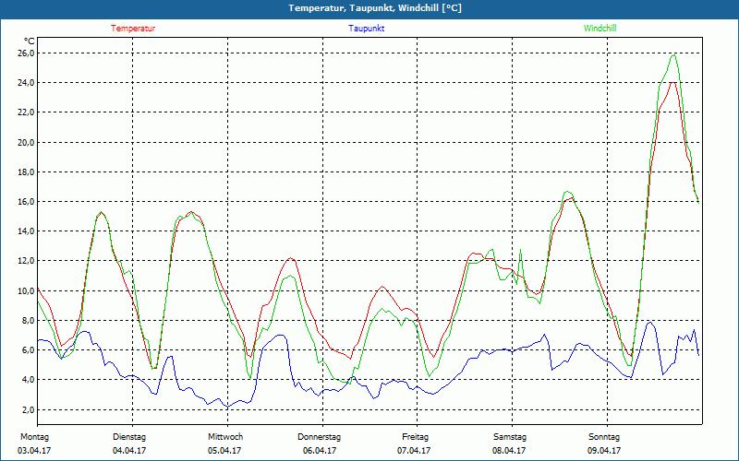This screenshot has height=461, width=739.
Task: Select the Samstag day label
Action: pyautogui.click(x=510, y=436)
